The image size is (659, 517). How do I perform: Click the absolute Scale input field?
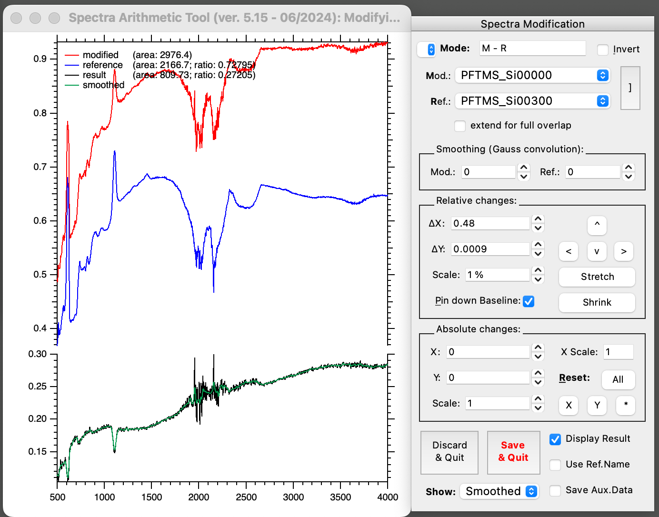(x=497, y=403)
